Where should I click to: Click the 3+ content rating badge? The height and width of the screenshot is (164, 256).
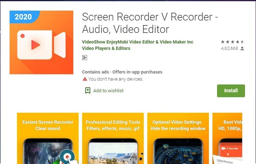(85, 58)
